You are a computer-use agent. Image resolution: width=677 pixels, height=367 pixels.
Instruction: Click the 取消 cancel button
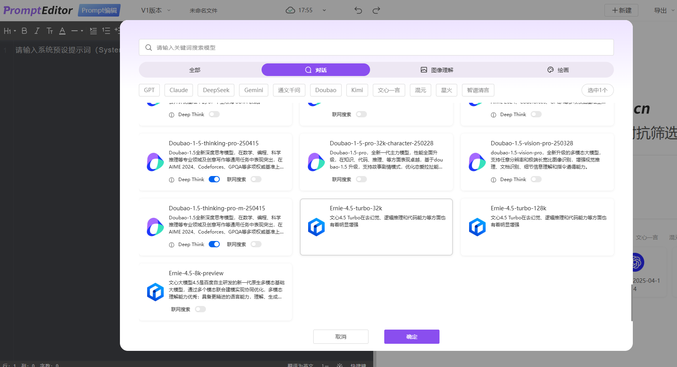[340, 337]
